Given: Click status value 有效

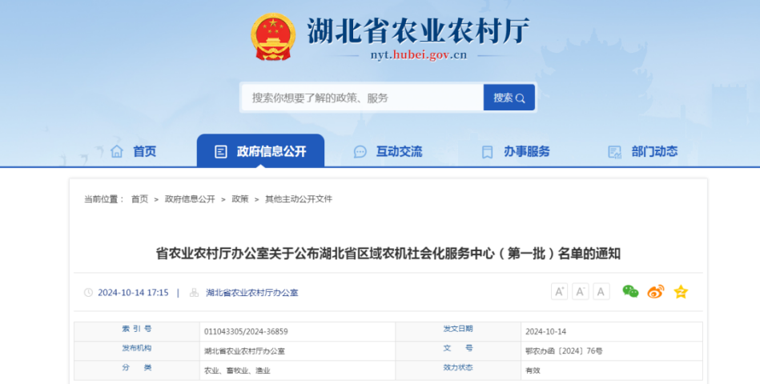Looking at the screenshot, I should coord(533,370).
